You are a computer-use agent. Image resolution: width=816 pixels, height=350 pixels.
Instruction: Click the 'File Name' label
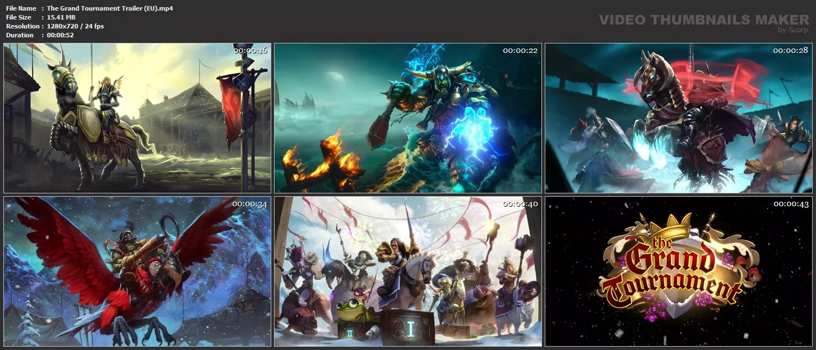21,8
